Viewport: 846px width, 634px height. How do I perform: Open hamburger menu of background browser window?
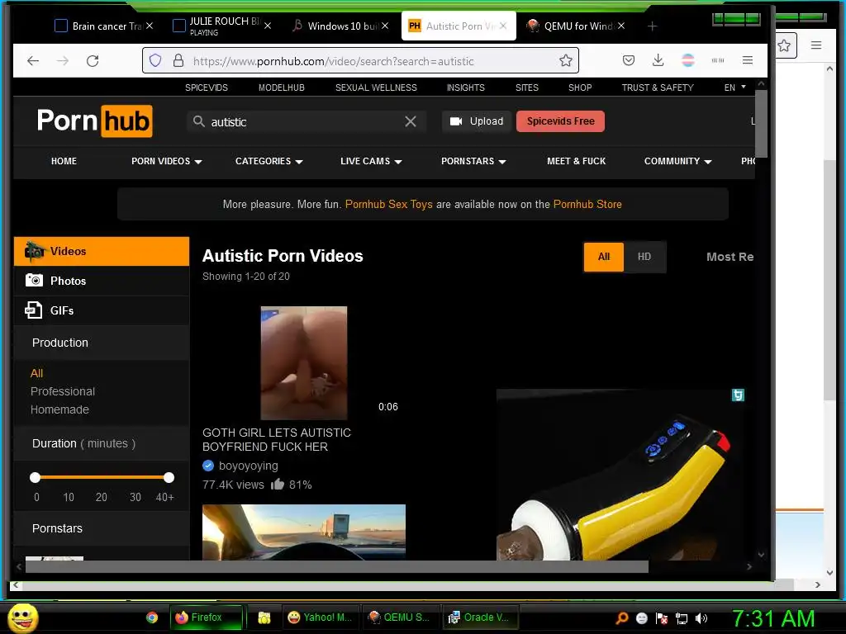[815, 45]
